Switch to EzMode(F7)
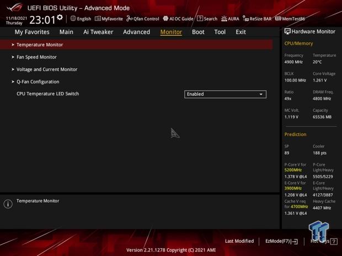This screenshot has width=342, height=256. pos(281,242)
